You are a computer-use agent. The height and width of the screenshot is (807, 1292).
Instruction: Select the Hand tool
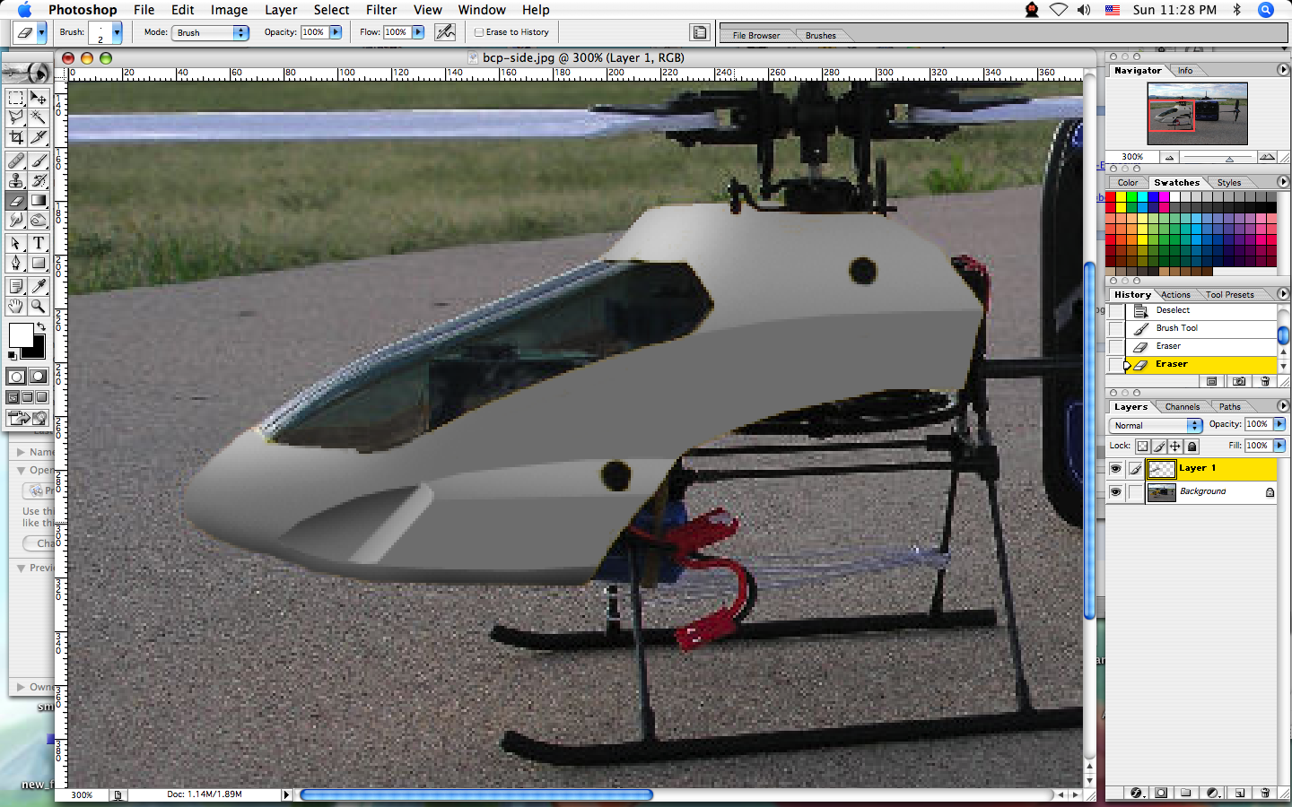point(16,307)
